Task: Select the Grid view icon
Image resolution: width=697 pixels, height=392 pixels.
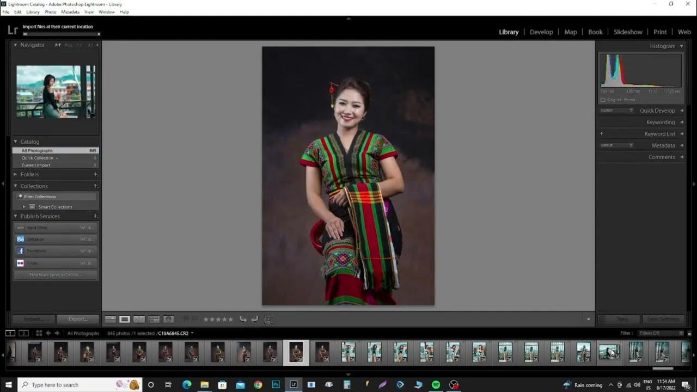Action: [110, 319]
